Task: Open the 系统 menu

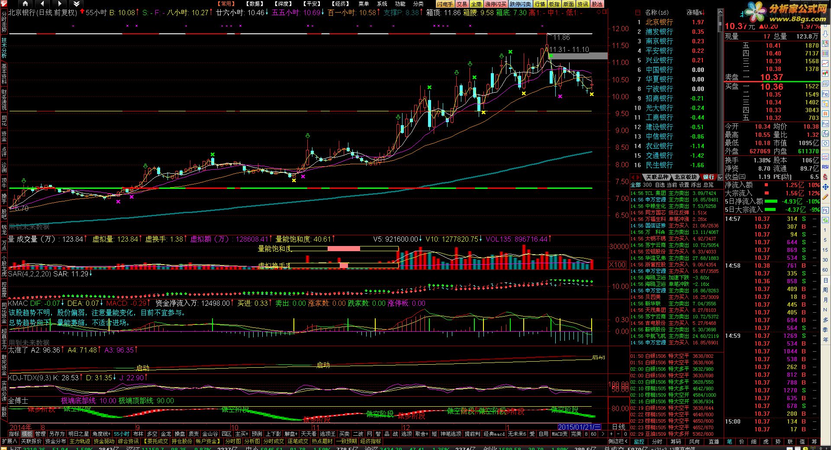Action: coord(382,4)
